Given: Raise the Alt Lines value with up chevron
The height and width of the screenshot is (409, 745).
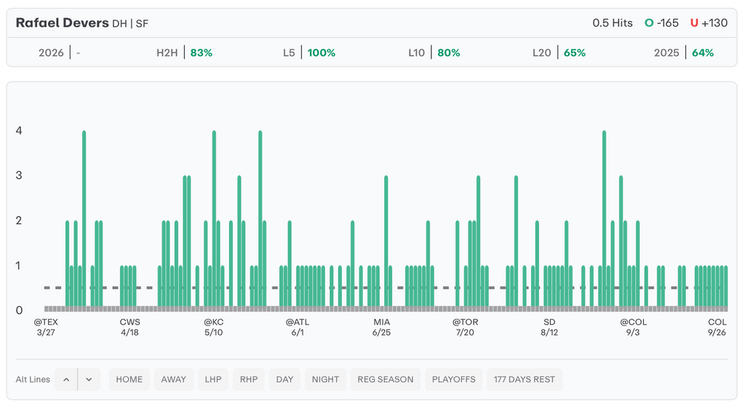Looking at the screenshot, I should pos(66,379).
